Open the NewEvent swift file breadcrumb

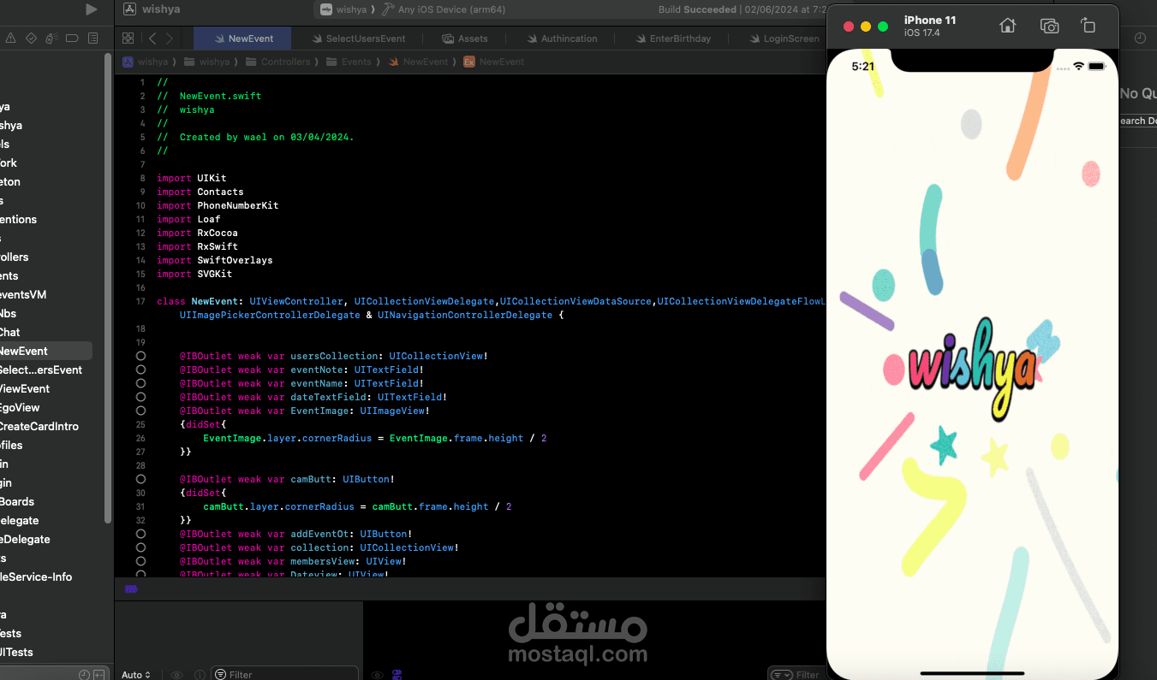point(418,62)
